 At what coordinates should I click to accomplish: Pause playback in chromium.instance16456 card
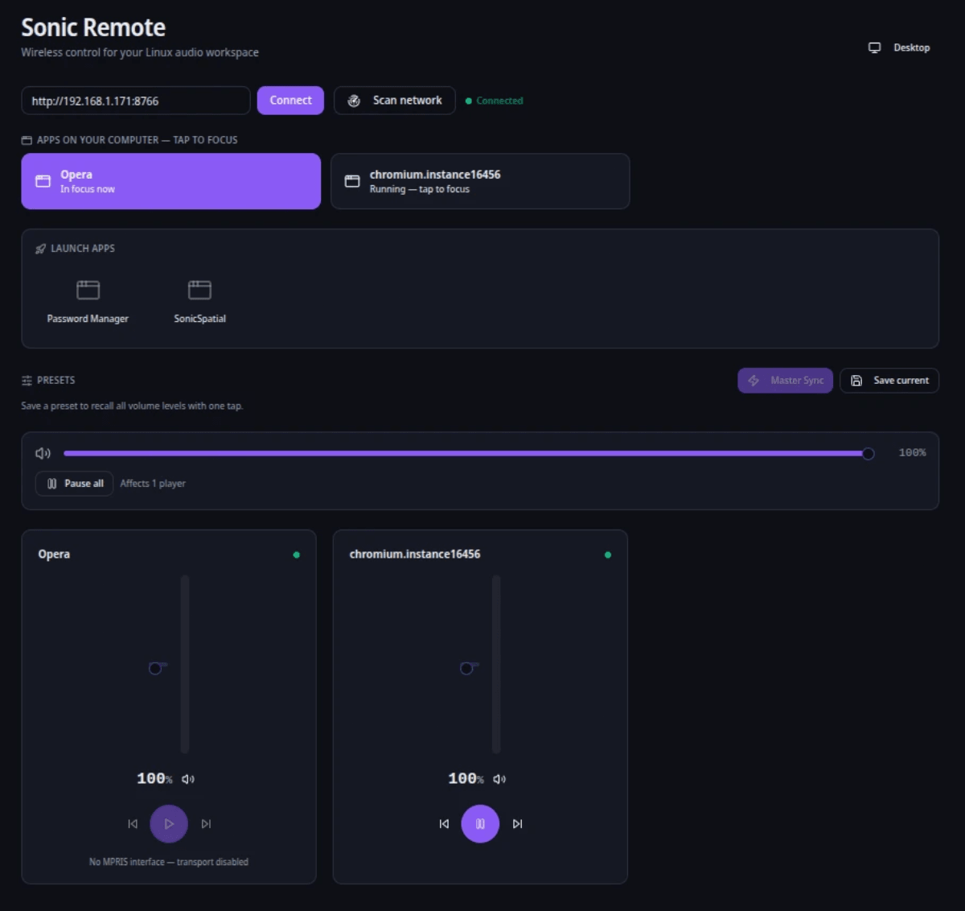pyautogui.click(x=480, y=824)
